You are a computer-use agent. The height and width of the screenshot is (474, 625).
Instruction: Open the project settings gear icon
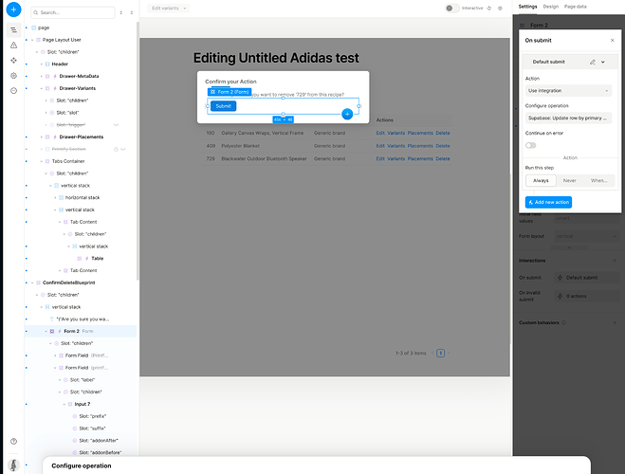(x=13, y=76)
